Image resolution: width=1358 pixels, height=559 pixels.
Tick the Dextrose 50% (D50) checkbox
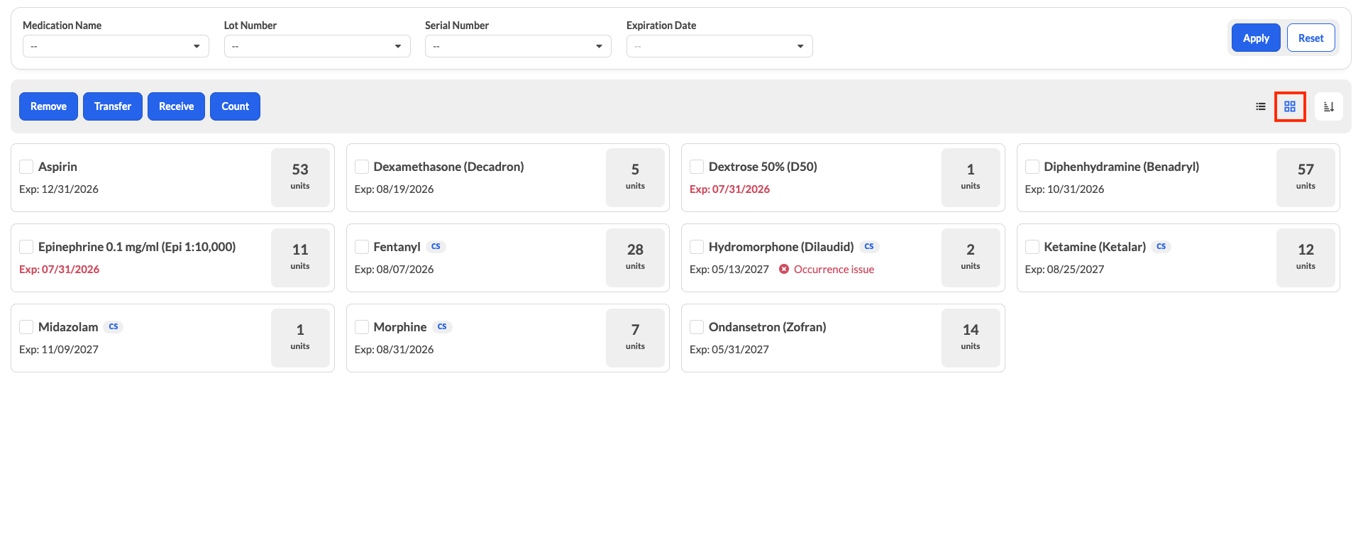697,167
